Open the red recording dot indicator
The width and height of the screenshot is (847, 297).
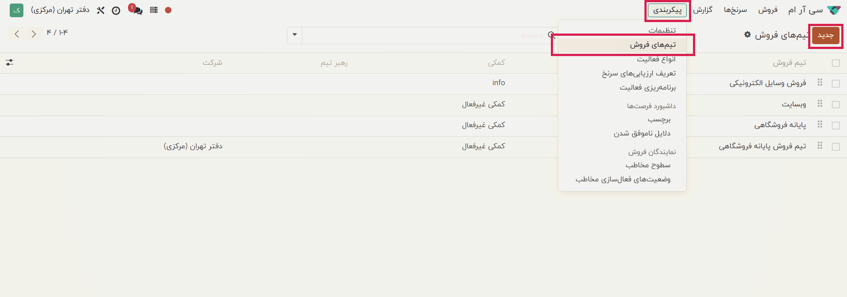[x=168, y=10]
